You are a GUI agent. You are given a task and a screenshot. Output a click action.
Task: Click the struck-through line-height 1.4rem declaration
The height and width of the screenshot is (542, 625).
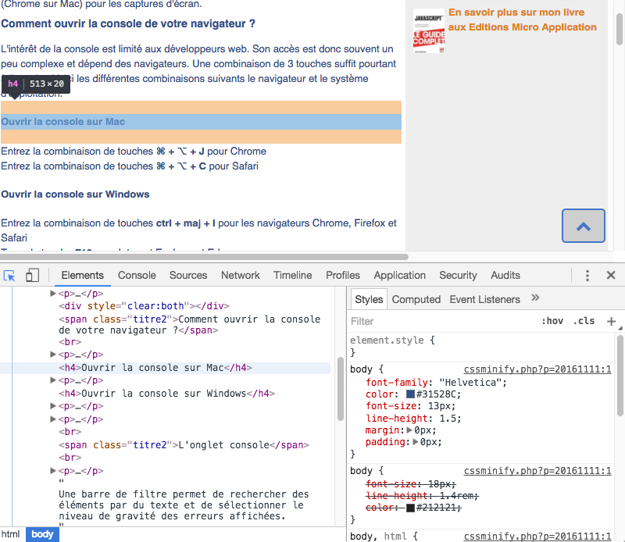click(422, 496)
